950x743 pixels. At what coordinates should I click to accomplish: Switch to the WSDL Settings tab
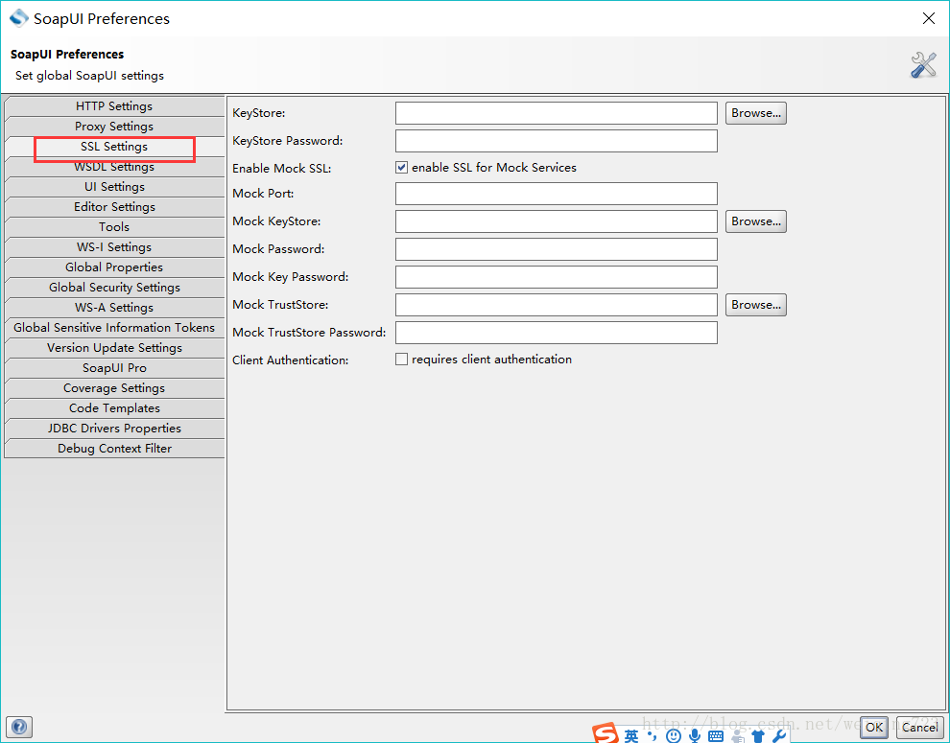(114, 167)
